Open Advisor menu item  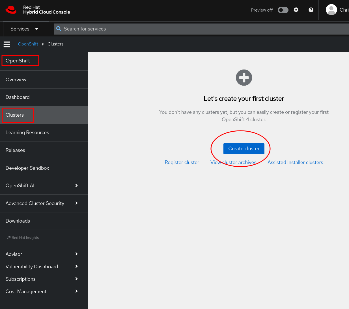pos(44,254)
